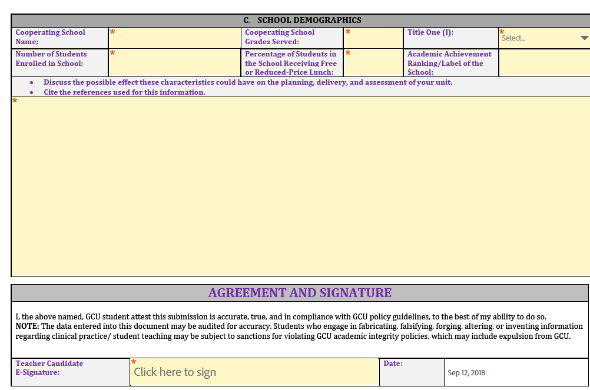Click the 'Date:' label
The height and width of the screenshot is (390, 590).
[393, 364]
